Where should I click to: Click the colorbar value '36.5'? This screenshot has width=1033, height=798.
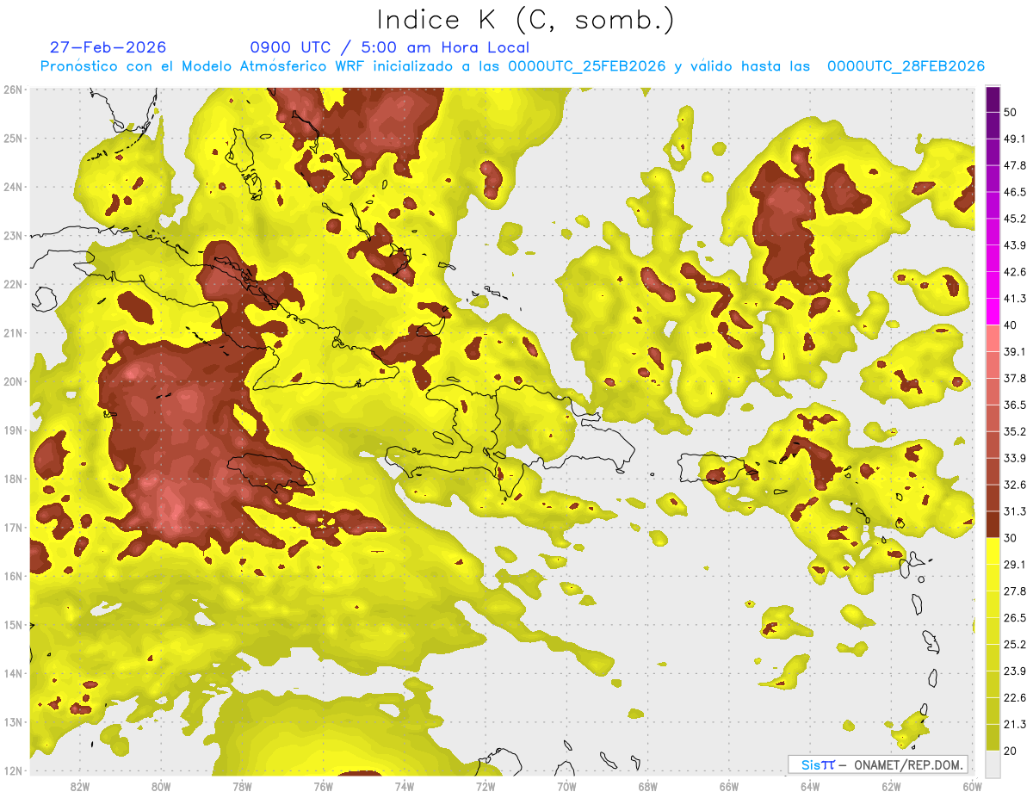[x=1014, y=405]
